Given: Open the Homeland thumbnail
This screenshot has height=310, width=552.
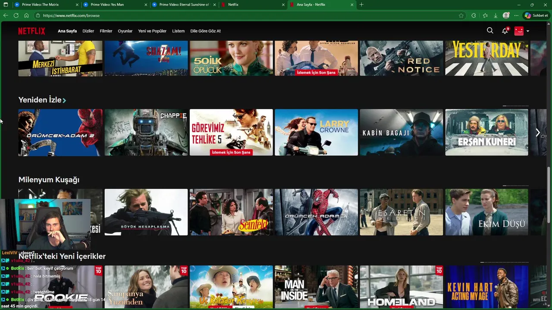Looking at the screenshot, I should tap(401, 287).
